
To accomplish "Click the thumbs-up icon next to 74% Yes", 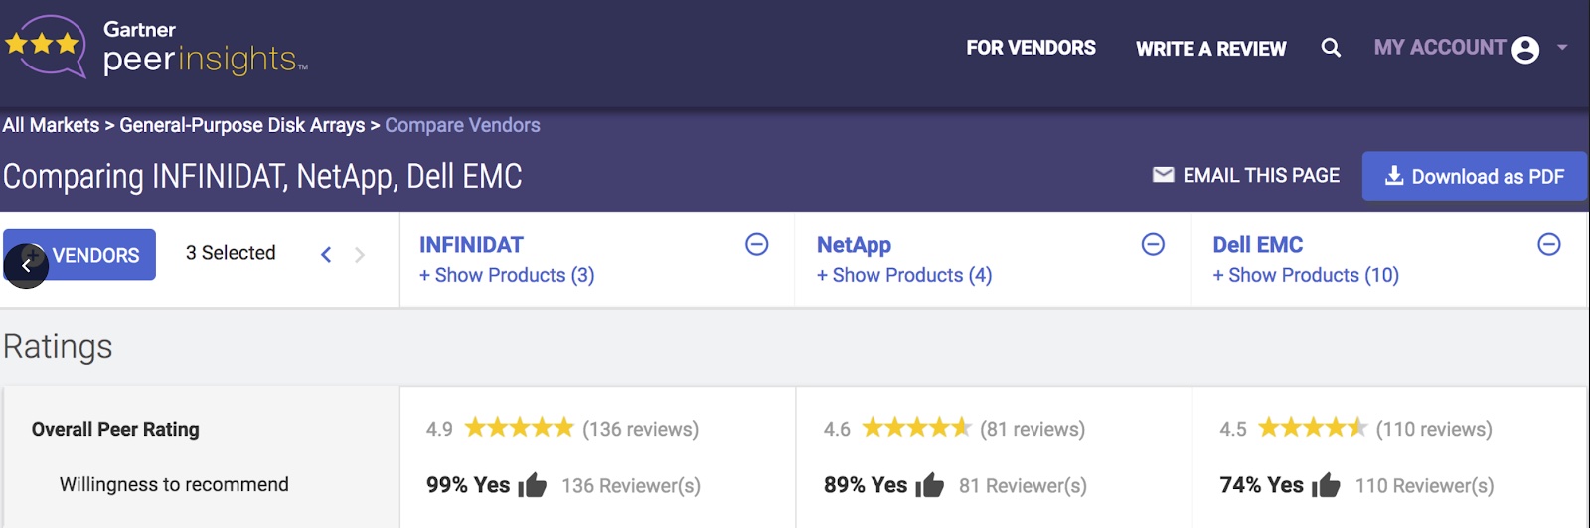I will (x=1326, y=485).
